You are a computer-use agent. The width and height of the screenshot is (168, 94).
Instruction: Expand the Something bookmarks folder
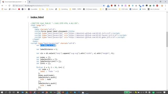point(63,9)
